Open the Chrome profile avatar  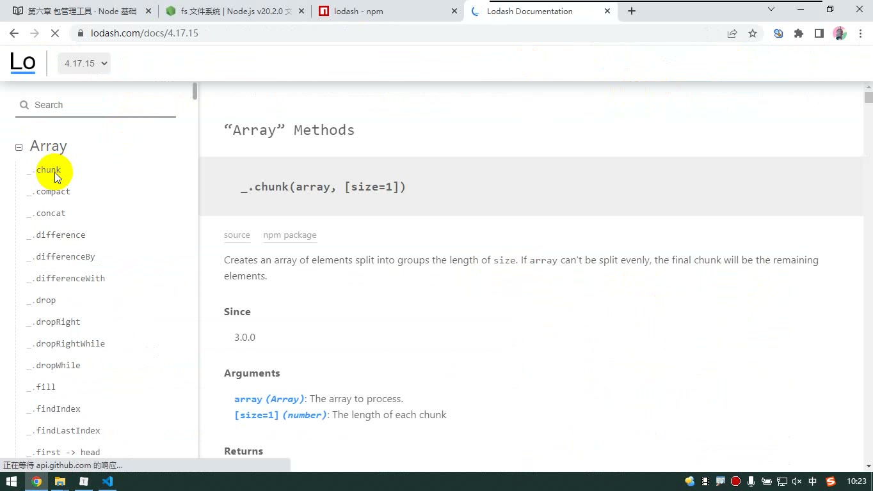coord(840,33)
